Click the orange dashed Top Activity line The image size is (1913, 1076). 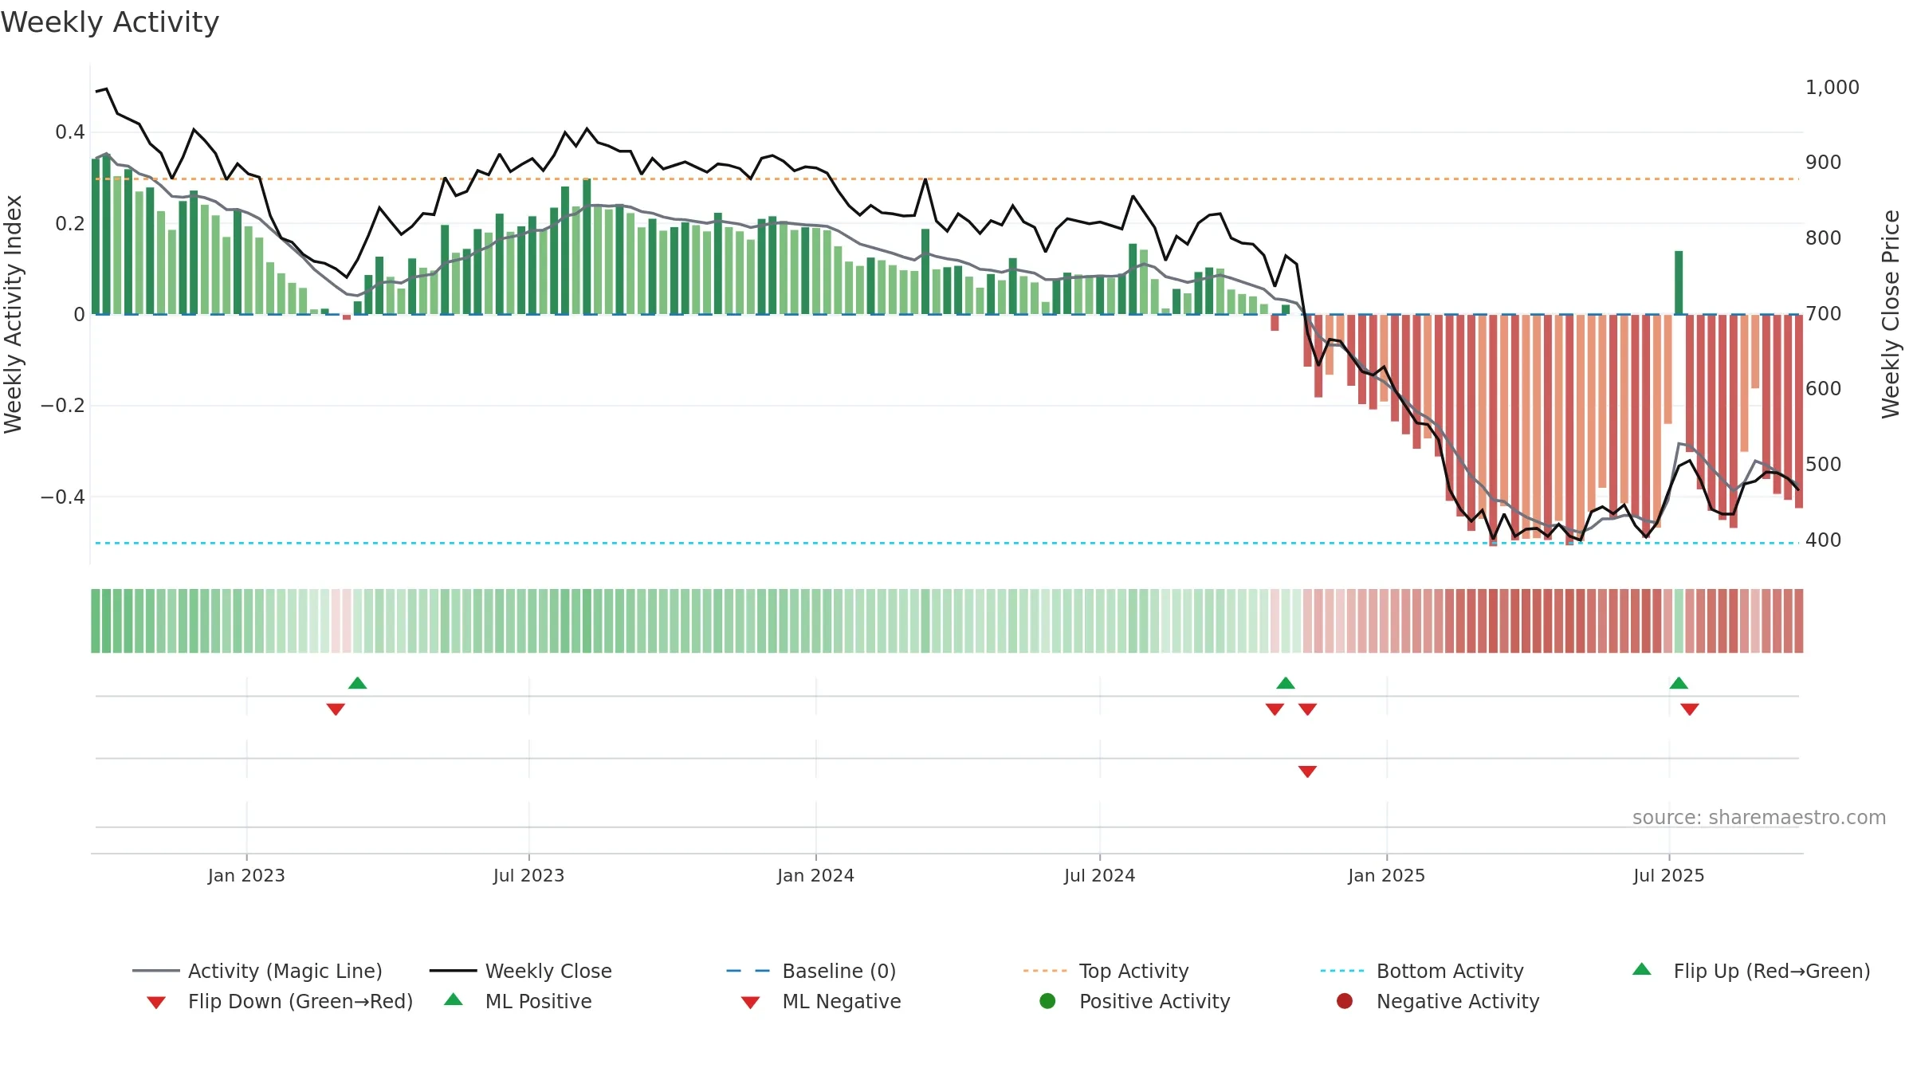pos(947,179)
